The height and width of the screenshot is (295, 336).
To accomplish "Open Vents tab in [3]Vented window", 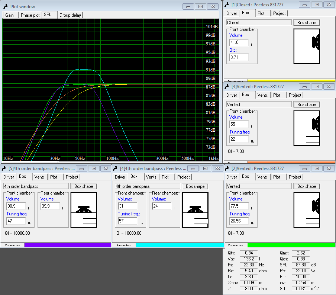I will coord(263,95).
